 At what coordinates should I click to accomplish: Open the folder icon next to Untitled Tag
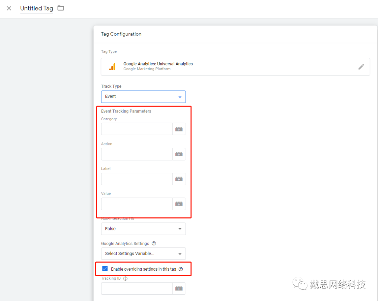[61, 8]
